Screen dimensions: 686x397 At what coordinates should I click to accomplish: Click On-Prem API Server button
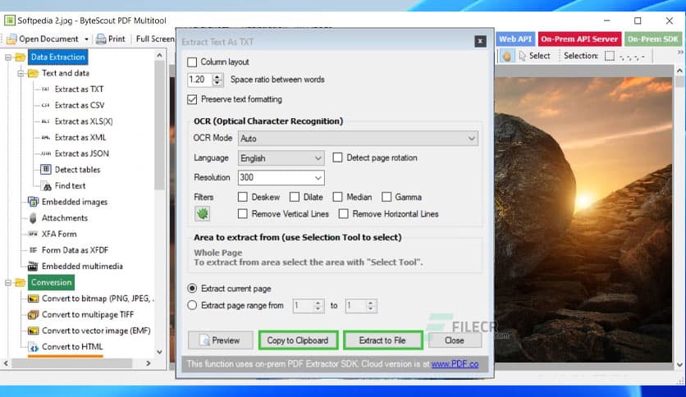pos(579,39)
